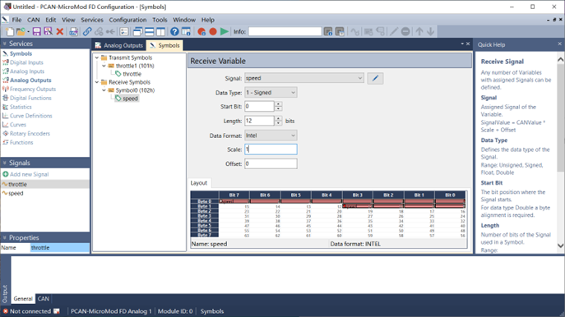Click the plain red record circle icon

tap(213, 32)
